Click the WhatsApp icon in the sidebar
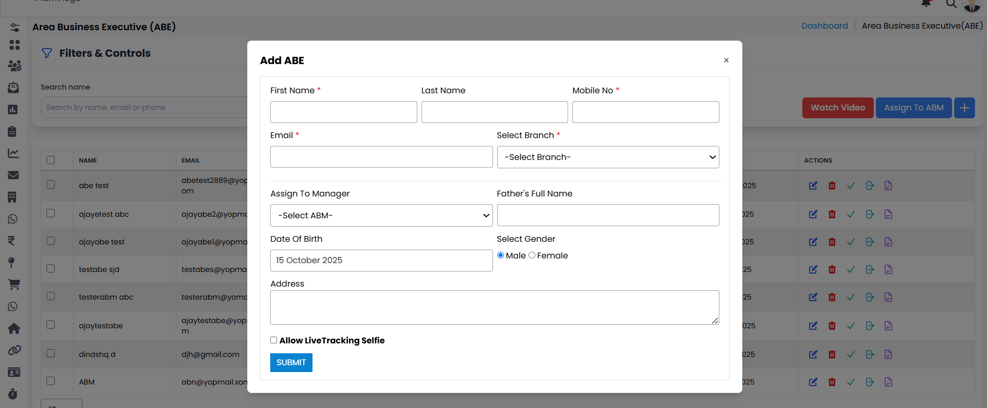 pyautogui.click(x=13, y=219)
